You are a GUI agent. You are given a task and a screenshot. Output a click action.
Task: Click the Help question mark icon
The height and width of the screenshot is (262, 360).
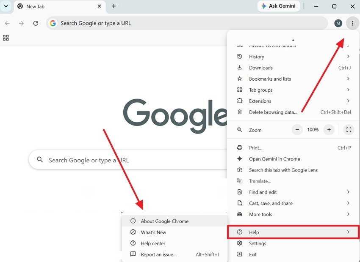pyautogui.click(x=239, y=232)
